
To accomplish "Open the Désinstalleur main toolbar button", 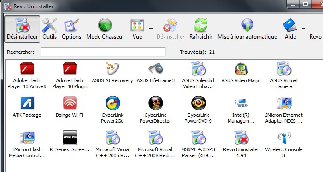I will click(22, 29).
